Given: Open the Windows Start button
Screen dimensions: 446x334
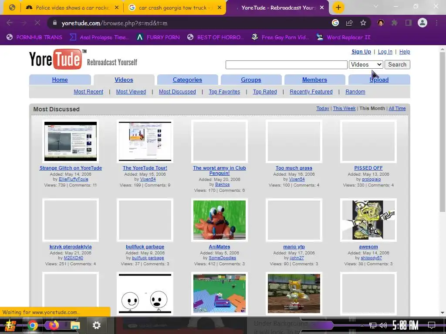Looking at the screenshot, I should click(10, 325).
